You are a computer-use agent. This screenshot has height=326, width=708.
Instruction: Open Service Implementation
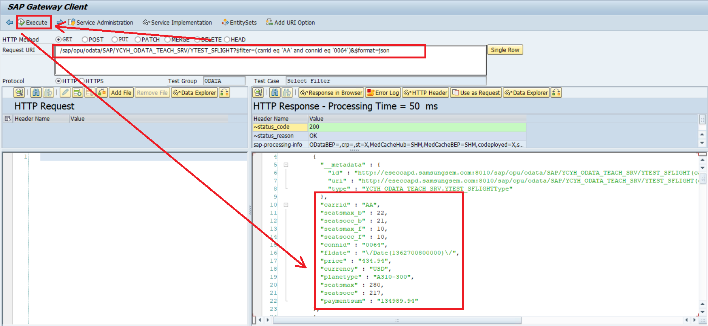[x=177, y=23]
